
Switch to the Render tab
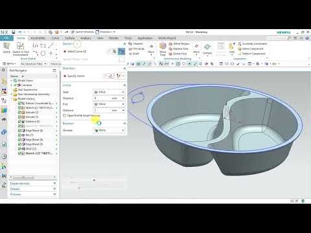113,38
